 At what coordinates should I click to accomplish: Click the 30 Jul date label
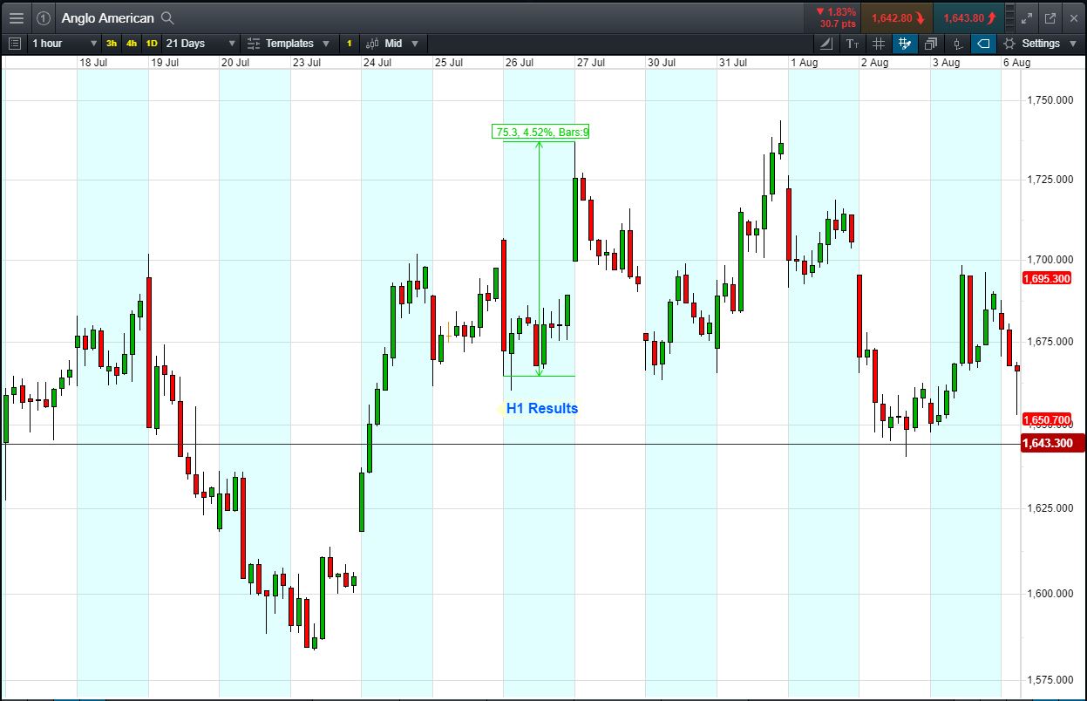pos(662,63)
